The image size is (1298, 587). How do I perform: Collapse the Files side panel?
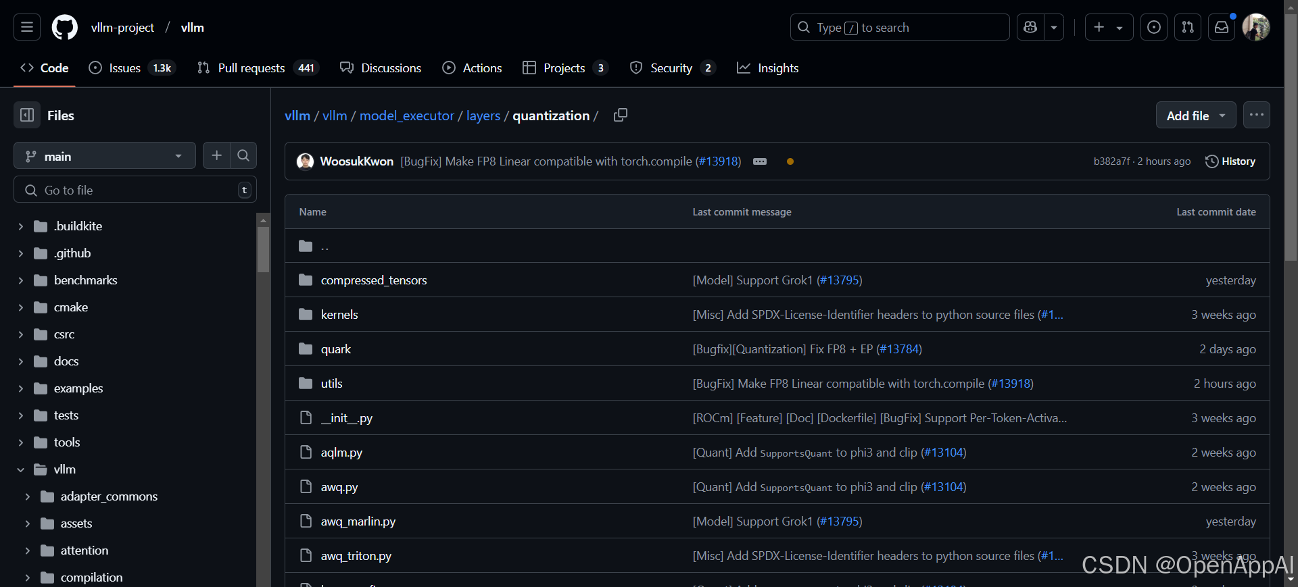click(x=27, y=115)
